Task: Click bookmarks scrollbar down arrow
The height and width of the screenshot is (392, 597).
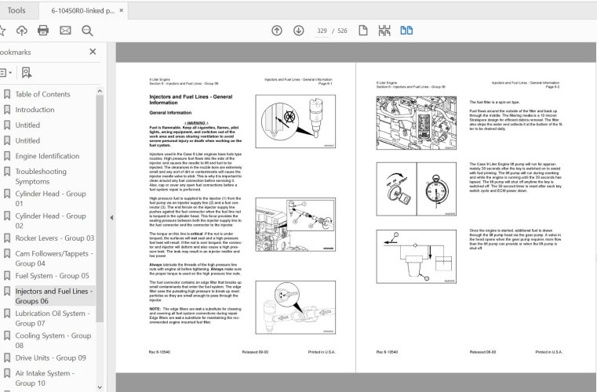Action: tap(100, 387)
